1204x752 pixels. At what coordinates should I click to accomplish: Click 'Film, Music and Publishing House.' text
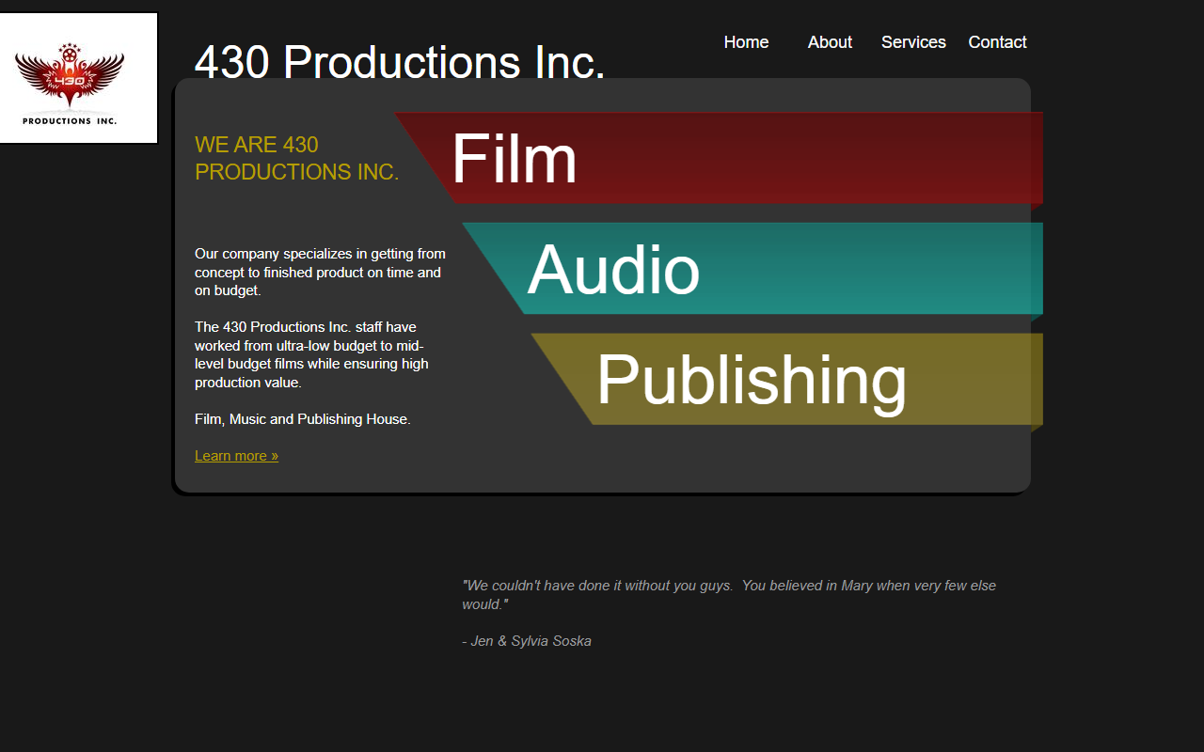coord(303,419)
